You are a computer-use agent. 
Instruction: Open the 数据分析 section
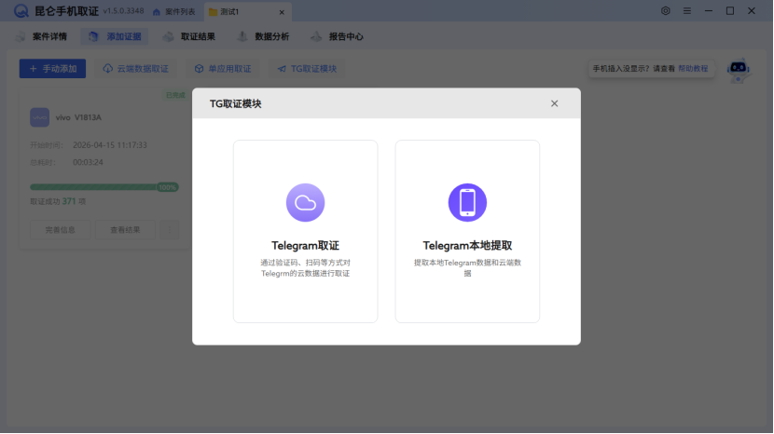click(263, 36)
